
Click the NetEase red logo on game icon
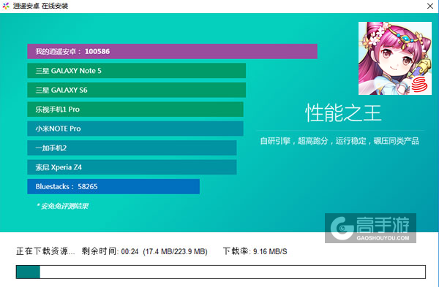coord(419,84)
